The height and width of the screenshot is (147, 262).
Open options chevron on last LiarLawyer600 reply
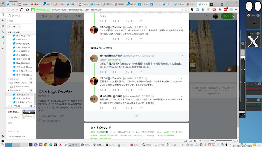(181, 96)
